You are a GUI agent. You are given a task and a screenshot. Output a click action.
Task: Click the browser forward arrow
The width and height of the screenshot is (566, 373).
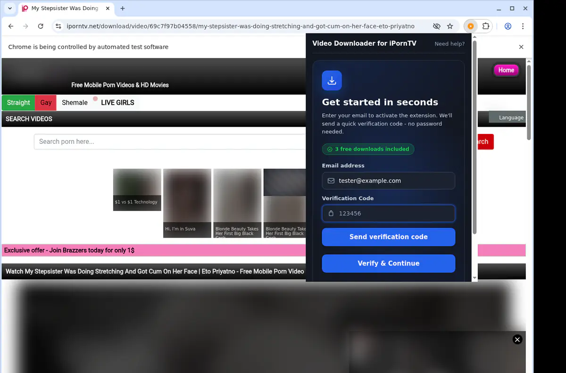pyautogui.click(x=25, y=26)
